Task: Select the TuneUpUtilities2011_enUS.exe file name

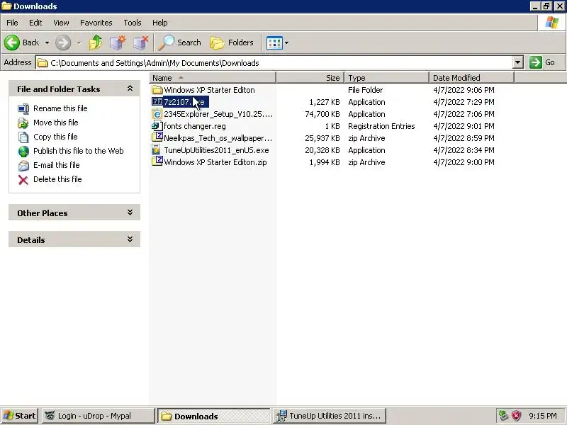Action: coord(216,150)
